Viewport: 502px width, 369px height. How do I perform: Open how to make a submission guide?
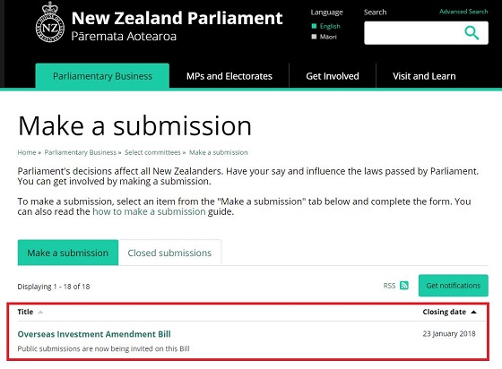(x=149, y=211)
